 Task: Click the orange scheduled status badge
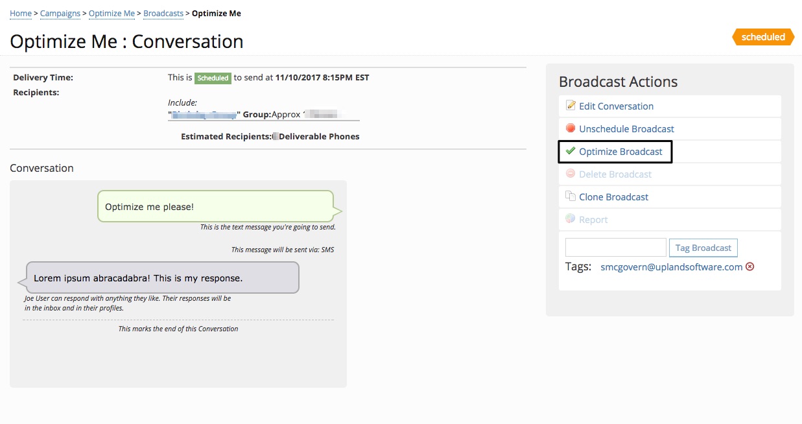pos(763,37)
